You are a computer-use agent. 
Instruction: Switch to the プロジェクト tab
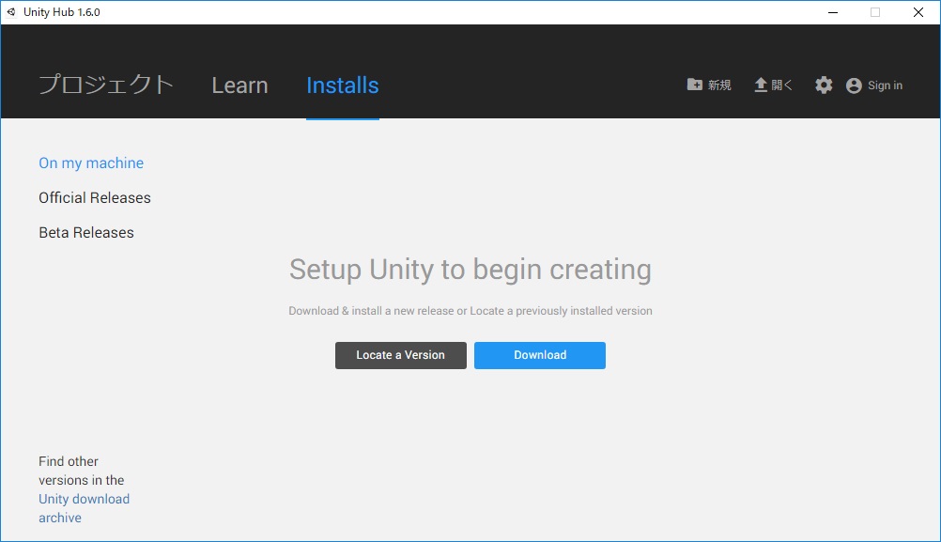(106, 85)
